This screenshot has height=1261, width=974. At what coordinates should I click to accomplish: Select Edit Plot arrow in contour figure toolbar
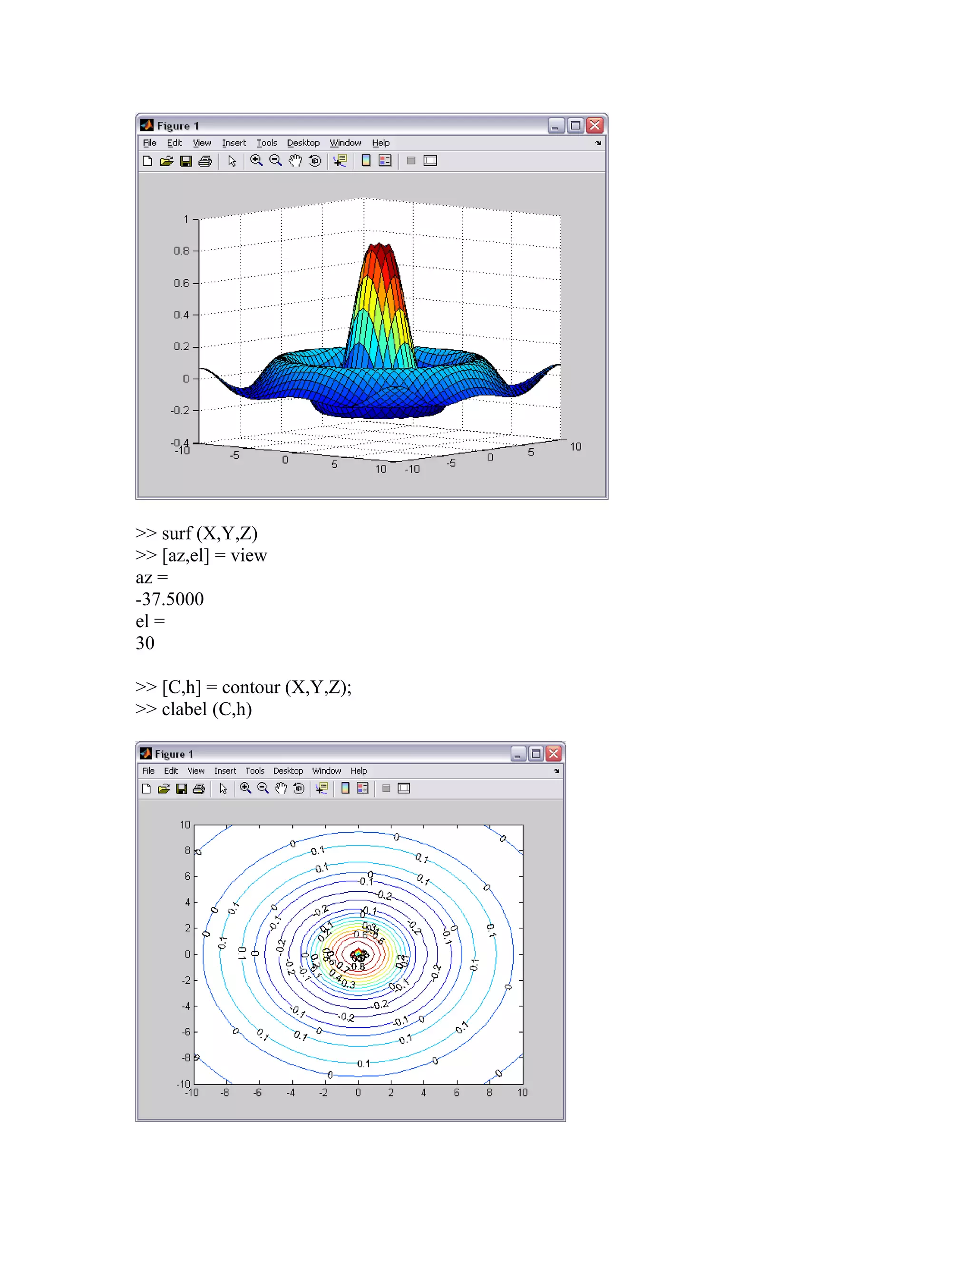point(224,788)
